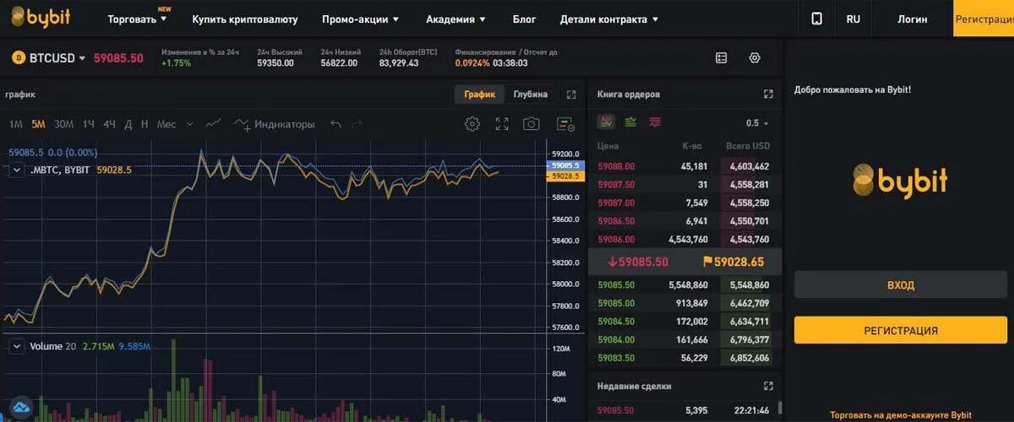Click the ask price 59086.00 row
Viewport: 1014px width, 422px height.
[685, 239]
